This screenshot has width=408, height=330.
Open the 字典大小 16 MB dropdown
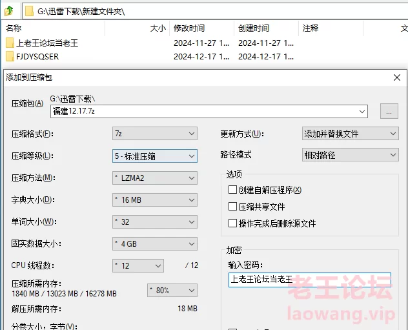click(155, 200)
